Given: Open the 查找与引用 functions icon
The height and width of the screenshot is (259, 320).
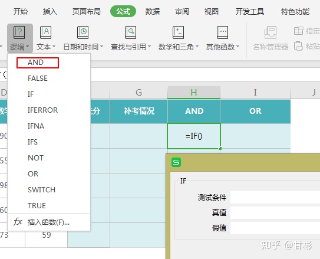Looking at the screenshot, I should point(130,32).
